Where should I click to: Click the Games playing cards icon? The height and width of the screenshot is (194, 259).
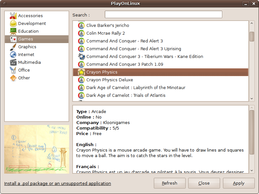pyautogui.click(x=13, y=39)
